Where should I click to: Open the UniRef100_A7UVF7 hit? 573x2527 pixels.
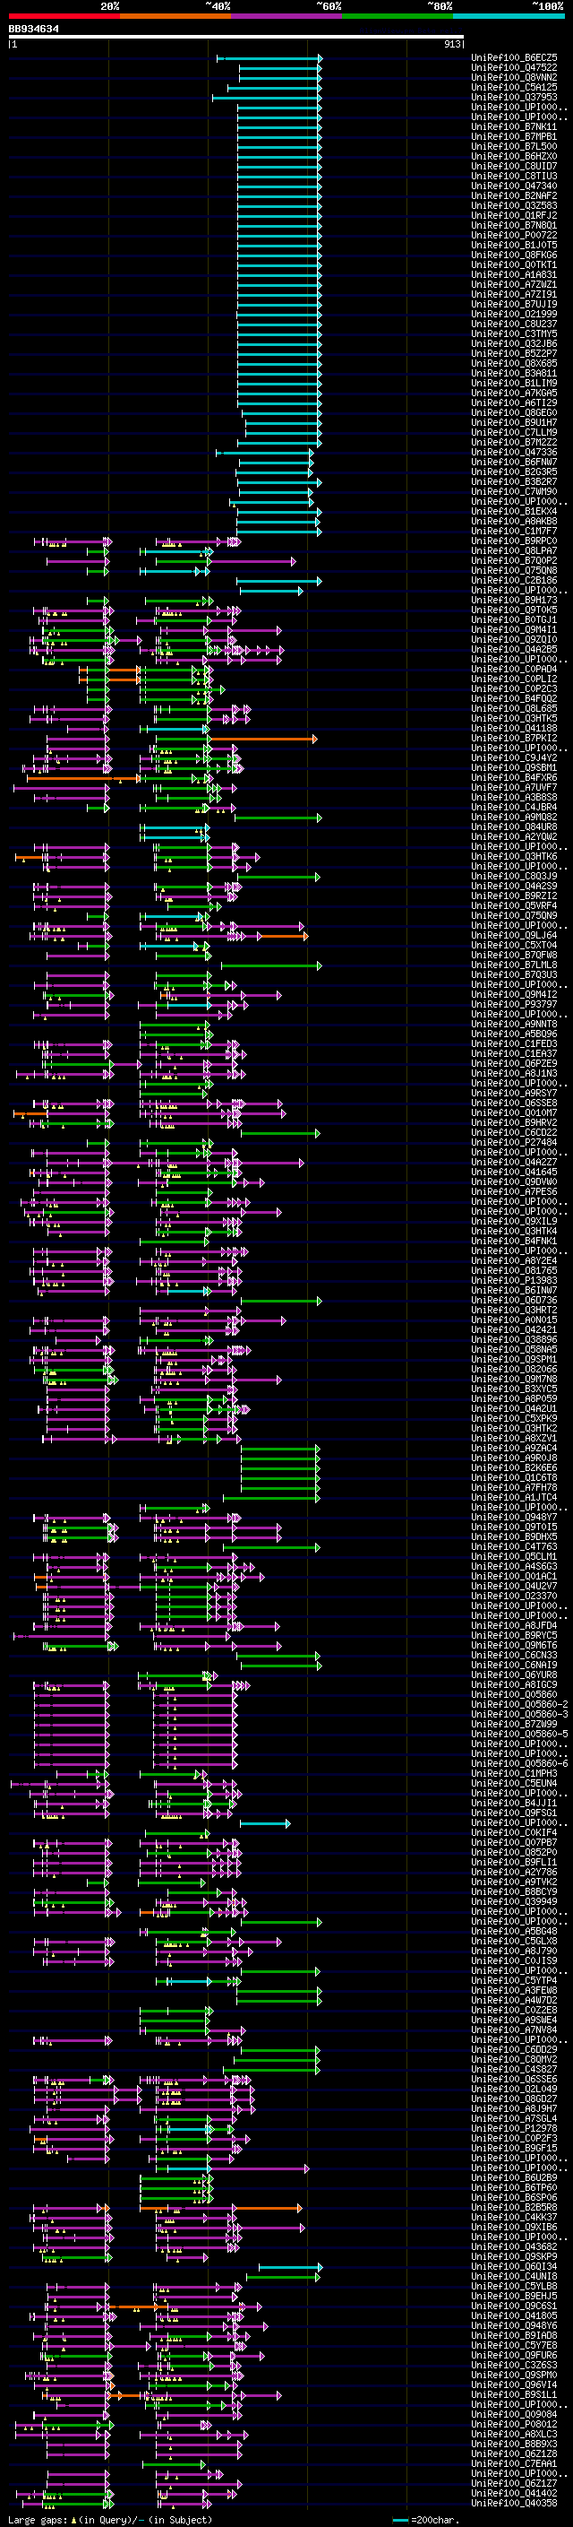click(x=514, y=787)
